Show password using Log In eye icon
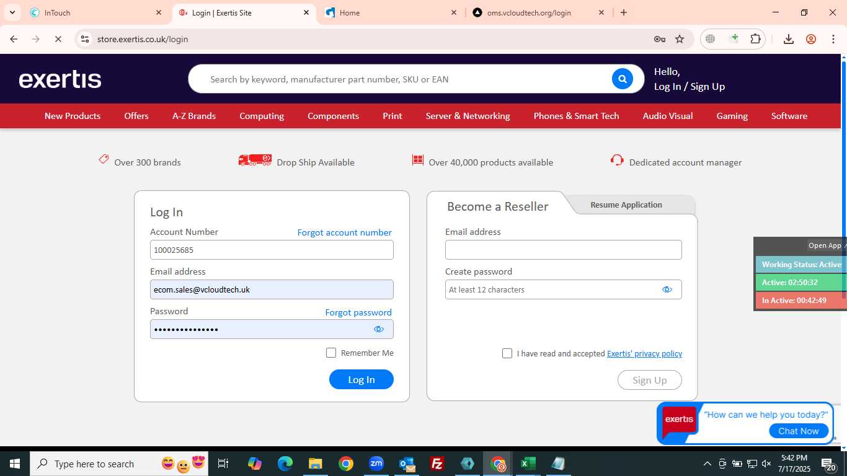The width and height of the screenshot is (847, 476). pos(379,329)
